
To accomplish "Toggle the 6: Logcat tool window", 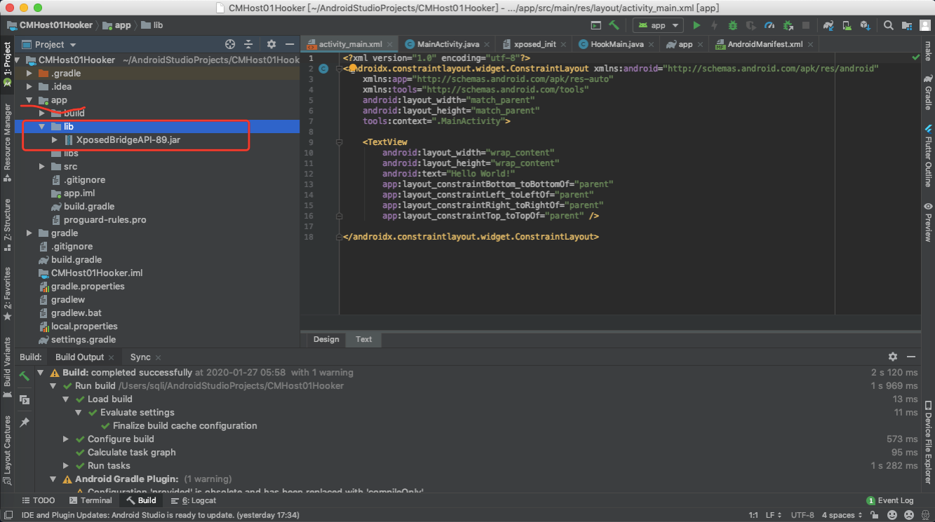I will (194, 500).
